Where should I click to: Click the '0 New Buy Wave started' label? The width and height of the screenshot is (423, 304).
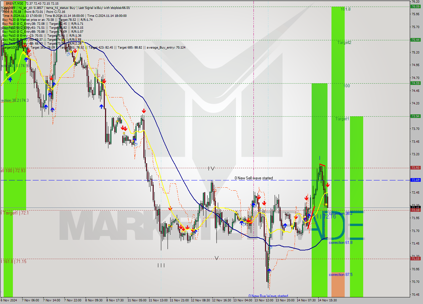coord(268,296)
